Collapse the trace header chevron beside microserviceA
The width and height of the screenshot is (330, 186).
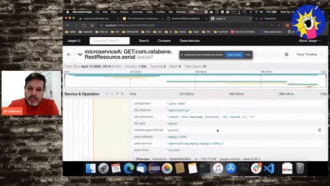coord(80,54)
